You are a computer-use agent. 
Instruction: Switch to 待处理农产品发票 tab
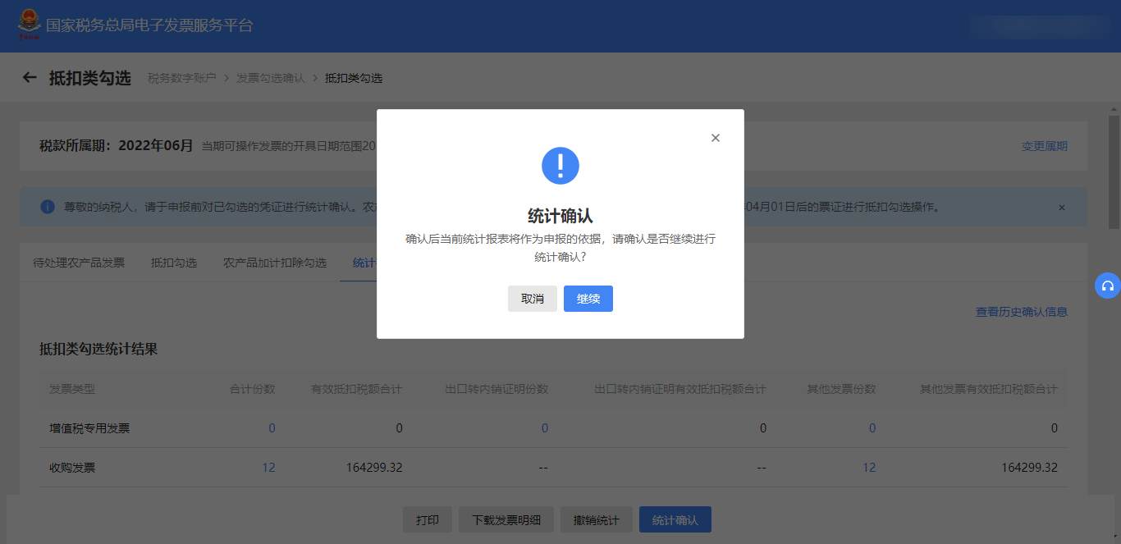pyautogui.click(x=79, y=263)
